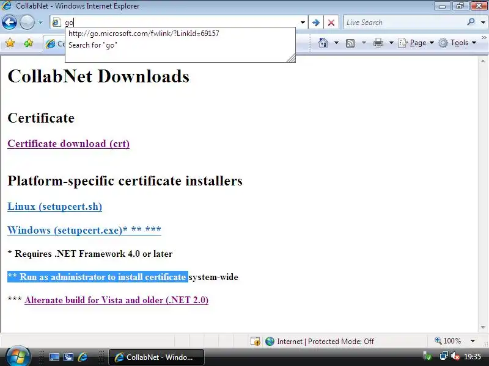Click the green shield tray icon
Viewport: 489px width, 366px height.
coord(427,356)
